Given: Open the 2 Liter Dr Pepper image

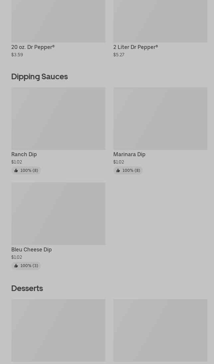Looking at the screenshot, I should (160, 21).
